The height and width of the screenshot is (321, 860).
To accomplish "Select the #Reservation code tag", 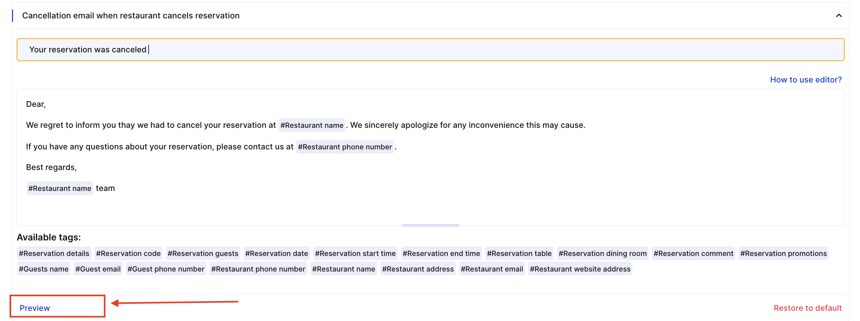I will tap(128, 253).
